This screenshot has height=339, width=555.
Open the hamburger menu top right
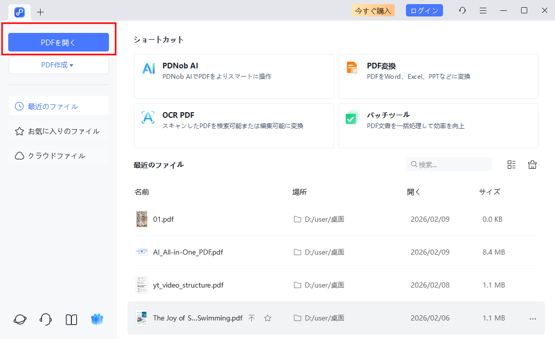tap(483, 10)
